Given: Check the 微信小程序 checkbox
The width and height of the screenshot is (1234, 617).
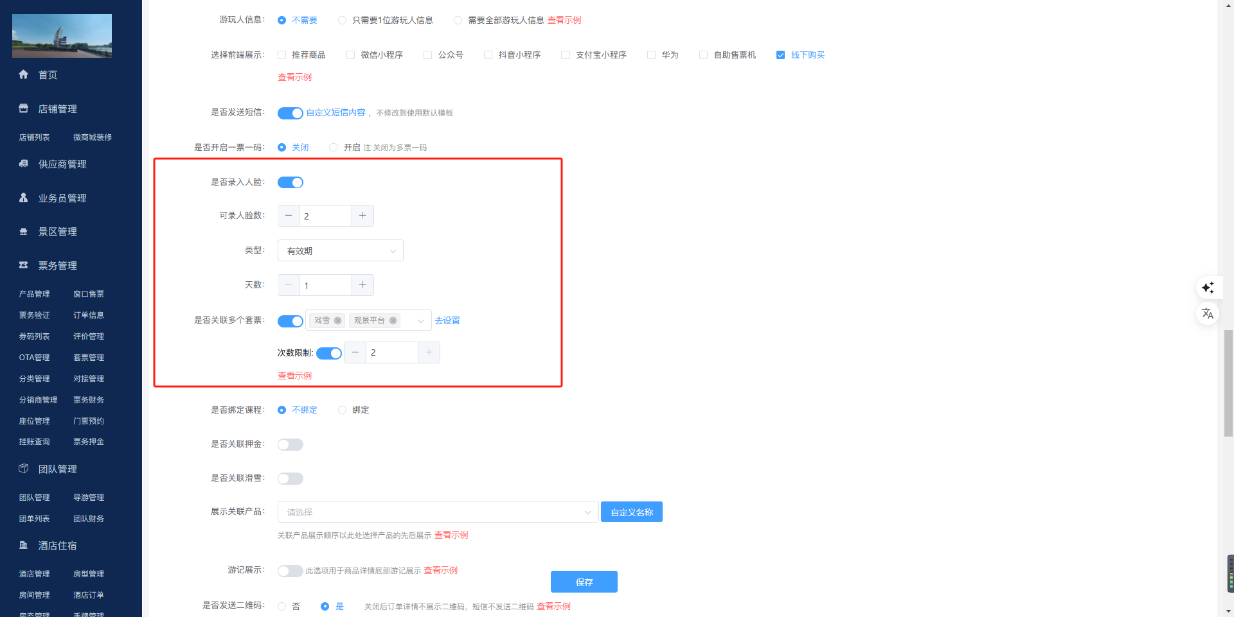Looking at the screenshot, I should point(350,55).
